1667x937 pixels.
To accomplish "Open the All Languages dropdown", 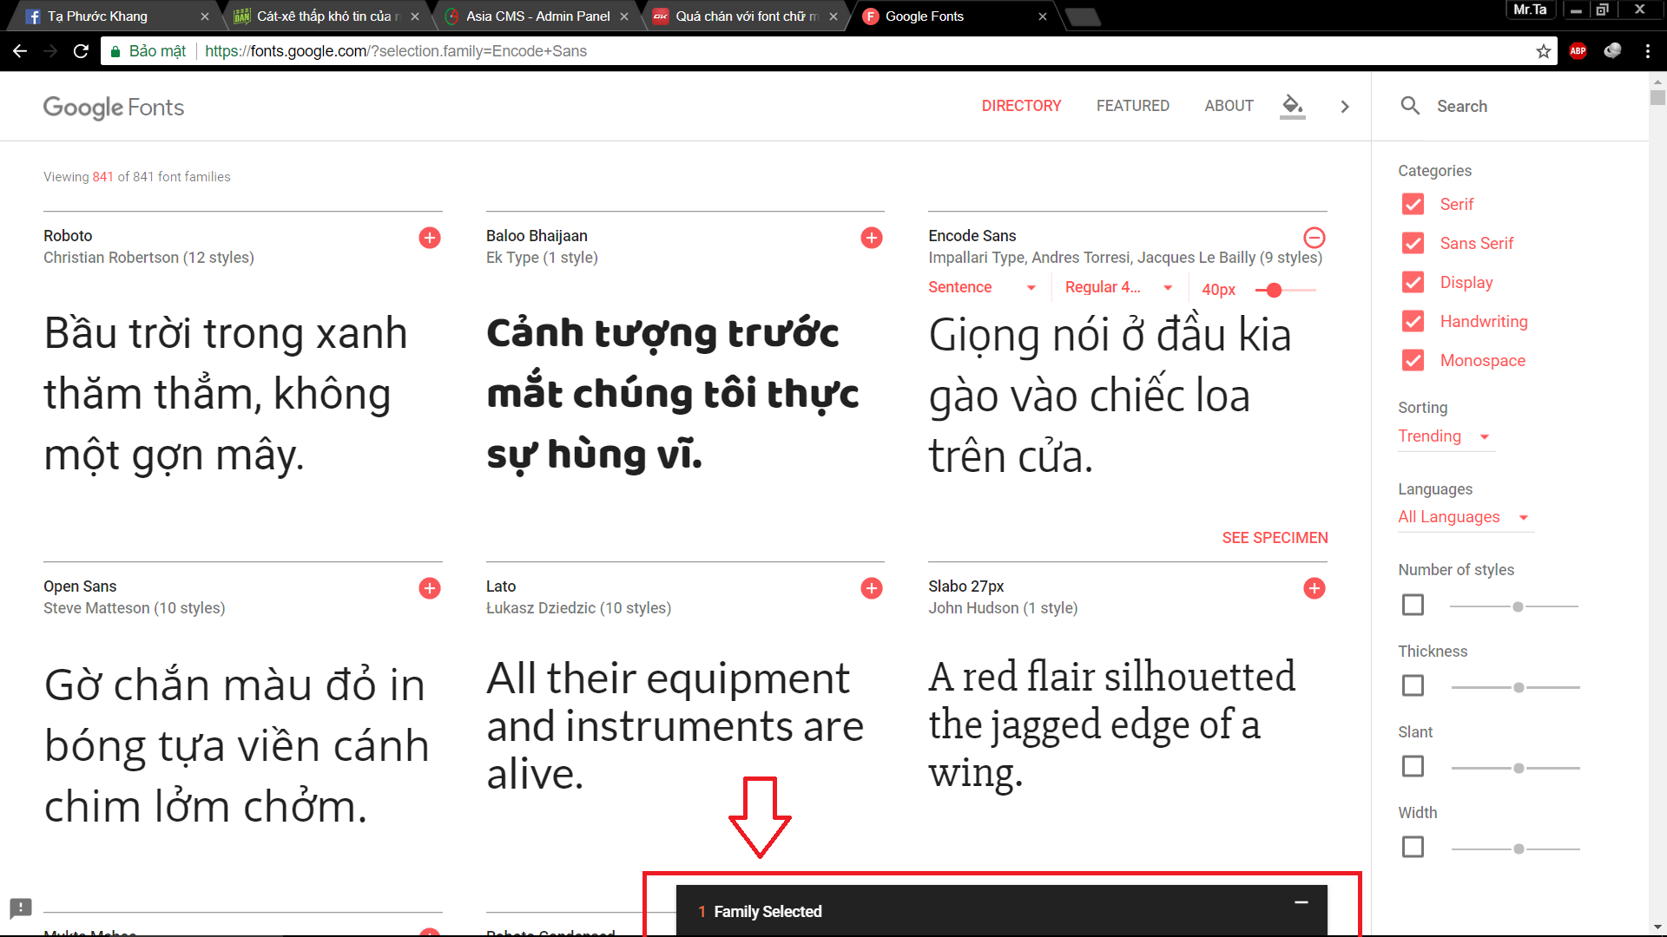I will pyautogui.click(x=1463, y=517).
